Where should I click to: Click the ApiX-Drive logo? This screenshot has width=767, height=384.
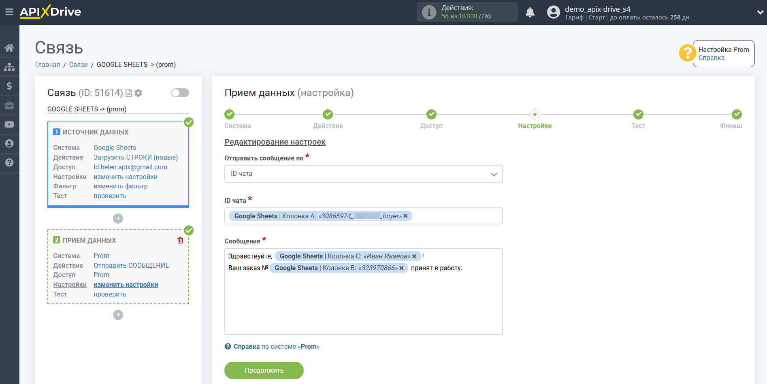(50, 12)
